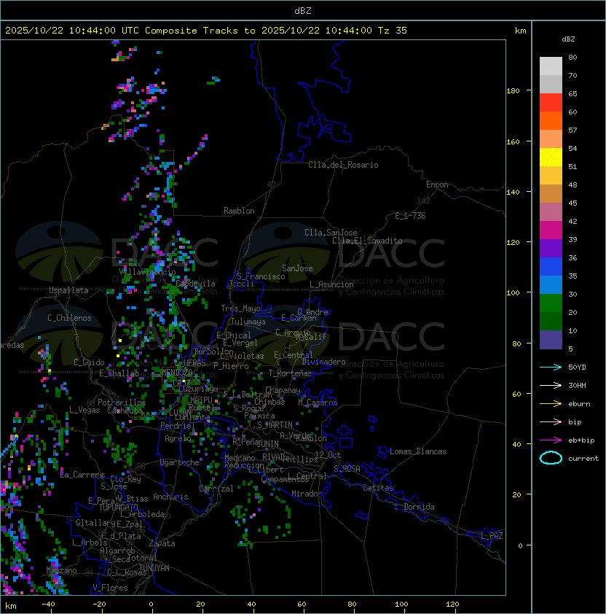Screen dimensions: 606x614
Task: Click the eb+bip legend label
Action: point(581,440)
